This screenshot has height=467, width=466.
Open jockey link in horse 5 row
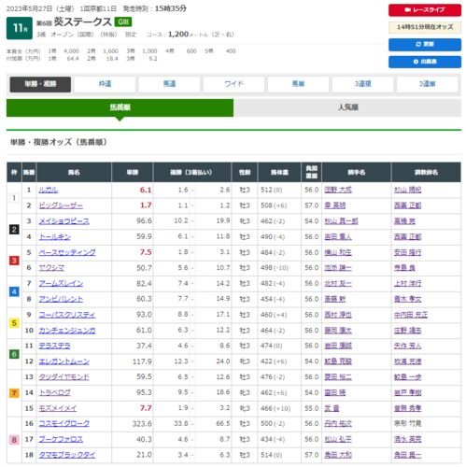[338, 252]
